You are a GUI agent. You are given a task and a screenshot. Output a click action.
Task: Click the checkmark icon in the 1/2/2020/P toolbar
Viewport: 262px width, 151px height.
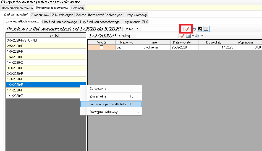(x=182, y=36)
